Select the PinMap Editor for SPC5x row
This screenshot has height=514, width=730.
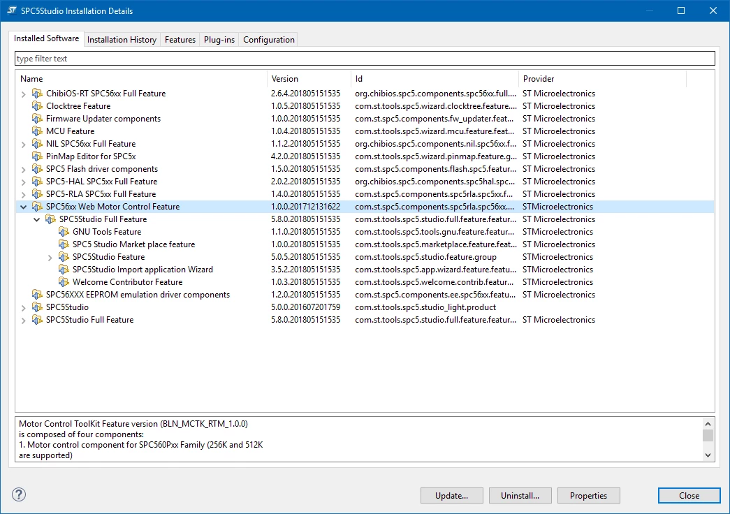click(365, 156)
